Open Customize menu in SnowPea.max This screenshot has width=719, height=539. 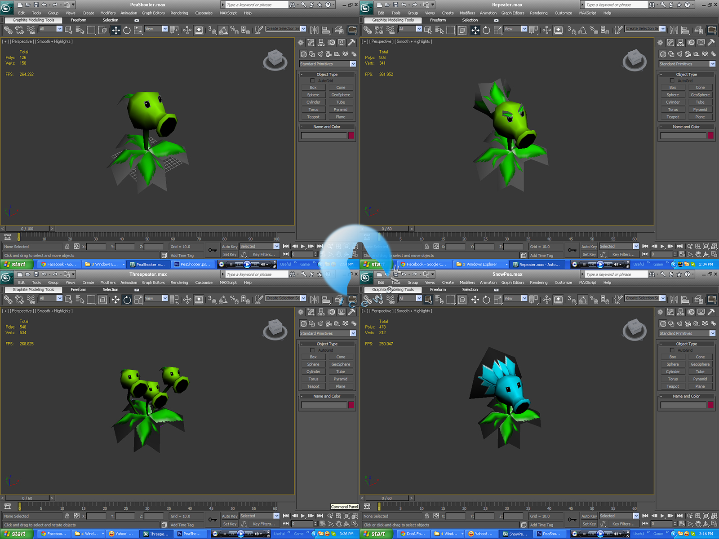click(564, 283)
